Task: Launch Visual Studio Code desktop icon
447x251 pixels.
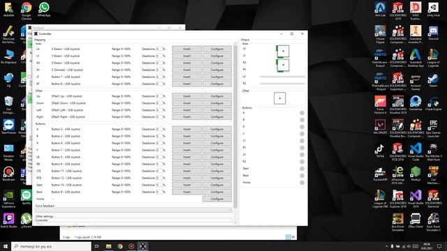Action: click(416, 152)
